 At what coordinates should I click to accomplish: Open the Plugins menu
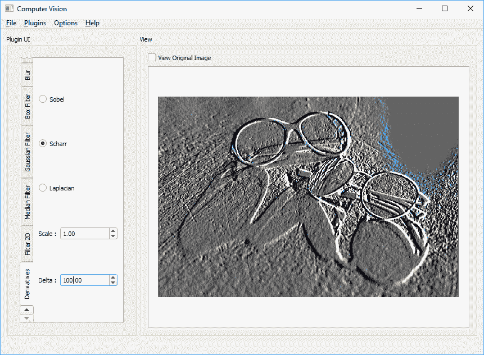tap(35, 23)
